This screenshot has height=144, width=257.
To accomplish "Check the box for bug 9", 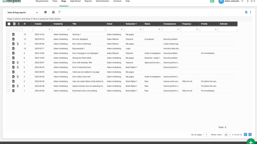I will (x=8, y=53).
